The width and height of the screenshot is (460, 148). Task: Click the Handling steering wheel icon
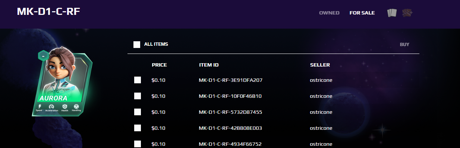point(76,106)
